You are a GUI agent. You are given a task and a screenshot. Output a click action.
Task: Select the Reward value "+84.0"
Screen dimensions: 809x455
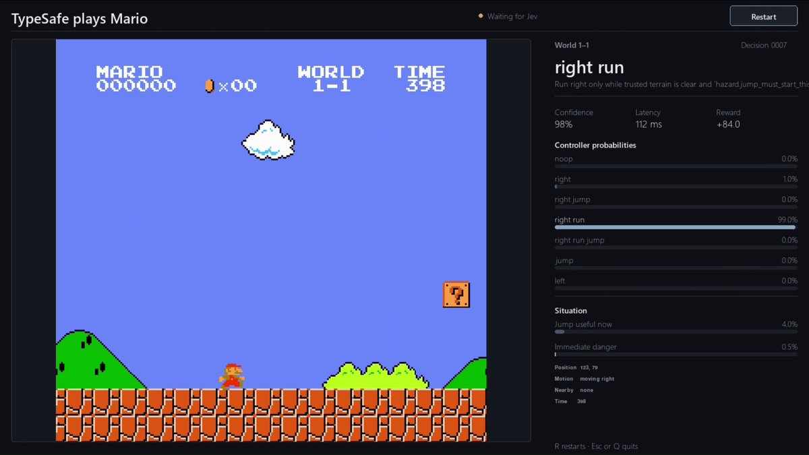728,124
